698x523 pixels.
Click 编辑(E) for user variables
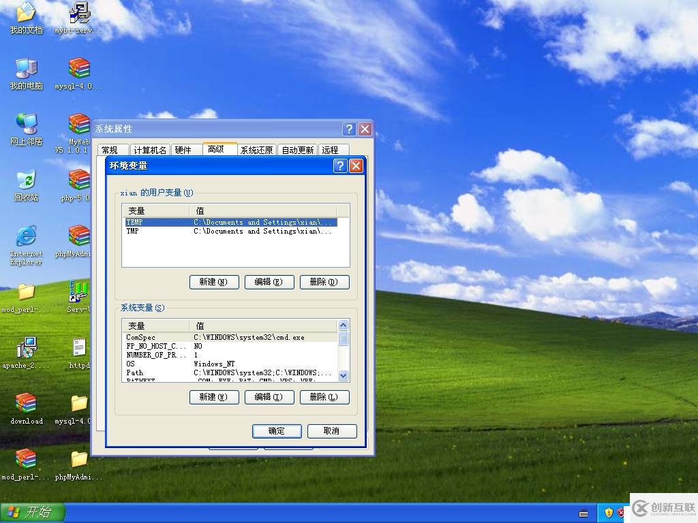[x=269, y=282]
